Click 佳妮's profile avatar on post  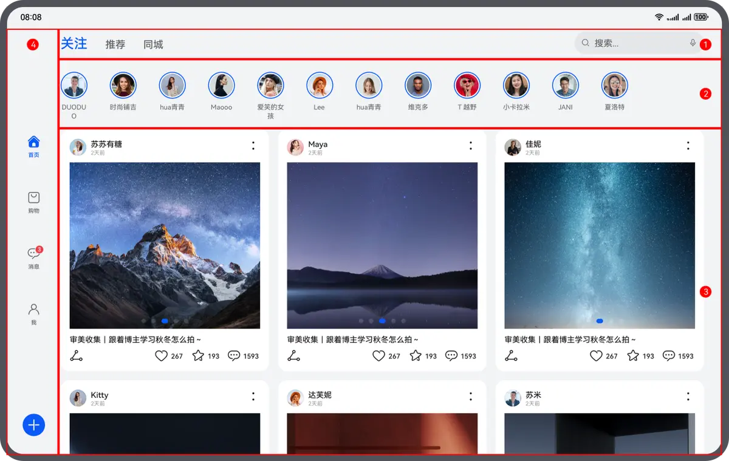coord(513,147)
